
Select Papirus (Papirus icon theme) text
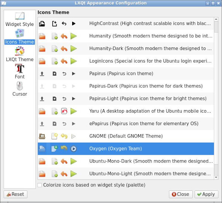(121, 74)
